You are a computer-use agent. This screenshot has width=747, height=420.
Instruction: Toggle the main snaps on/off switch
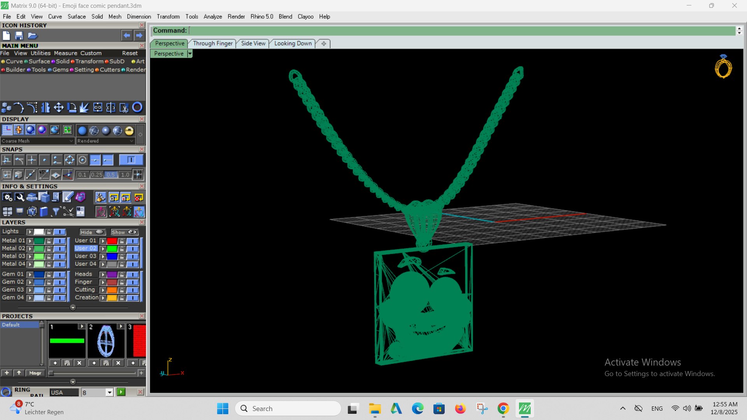pyautogui.click(x=131, y=160)
